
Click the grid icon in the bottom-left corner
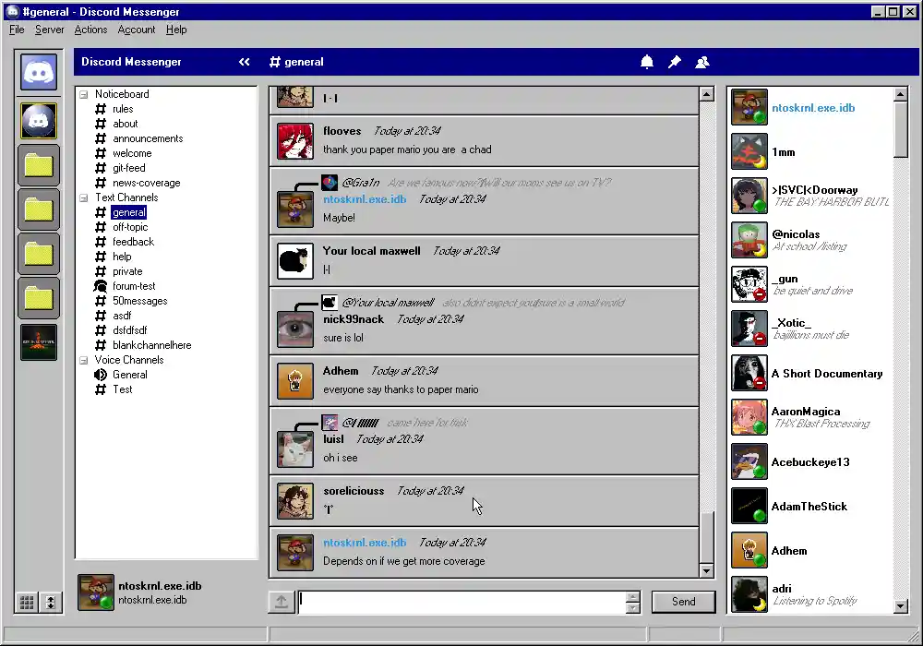point(27,603)
